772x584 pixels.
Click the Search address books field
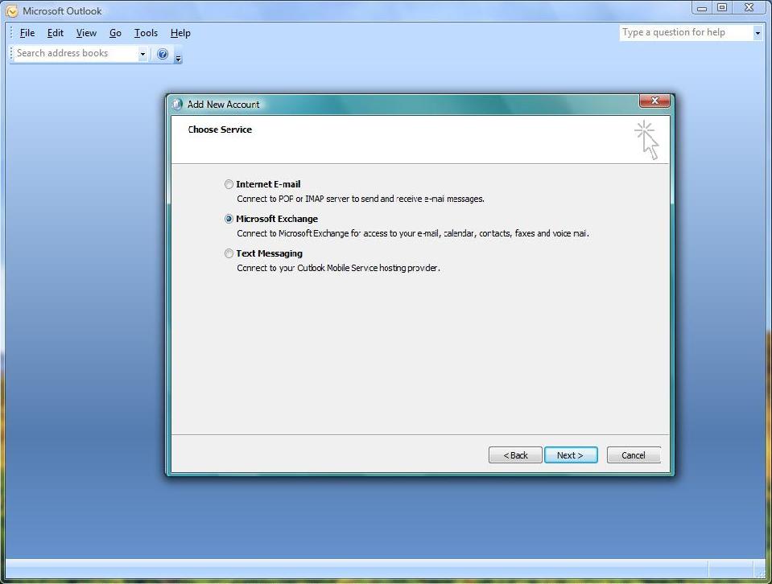[x=76, y=53]
